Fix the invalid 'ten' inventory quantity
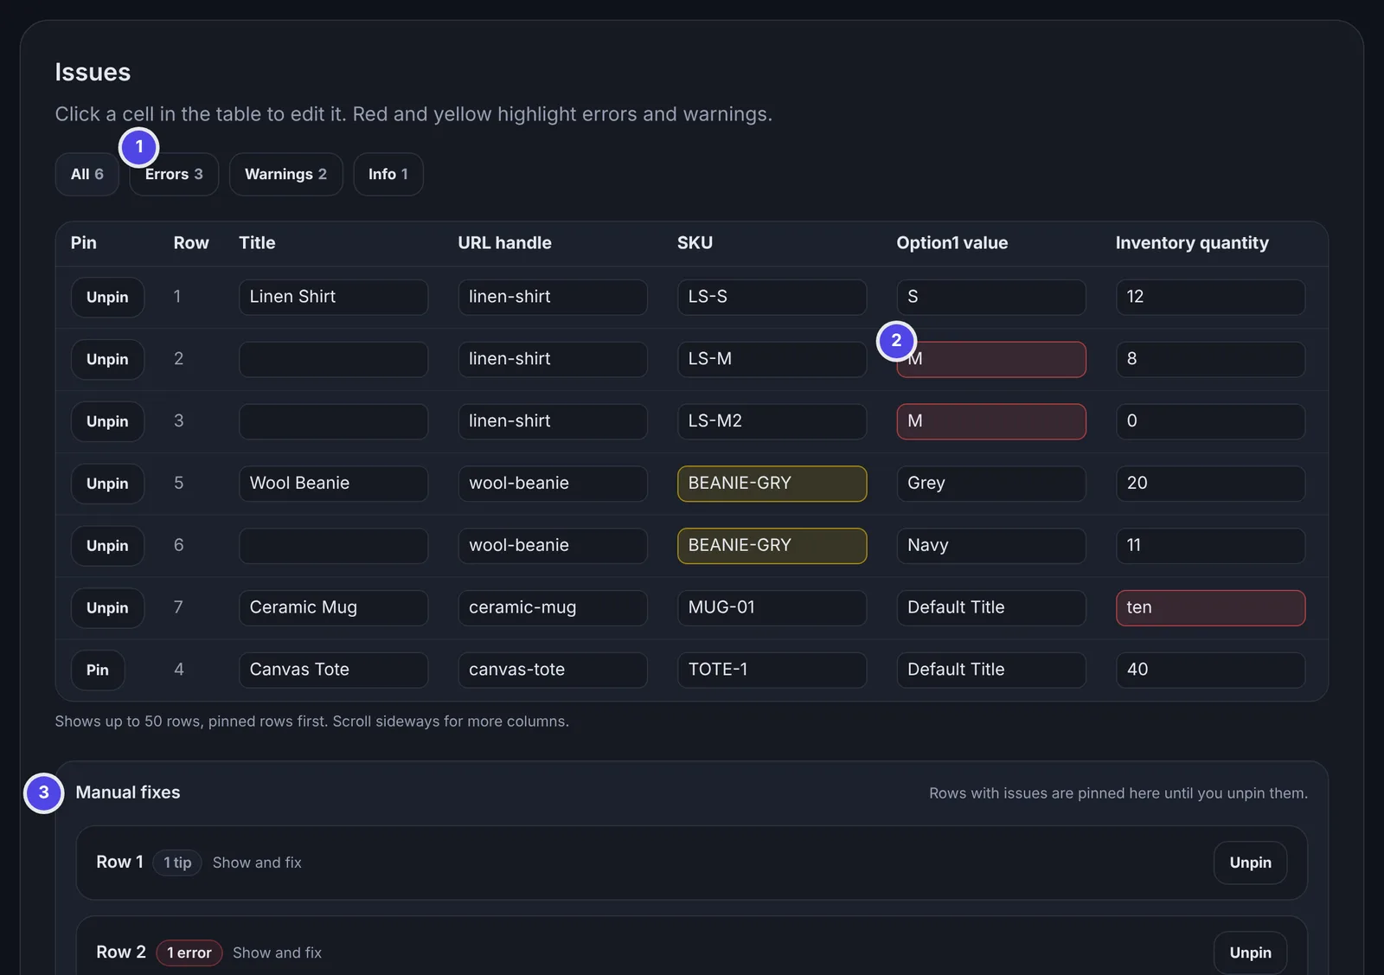Viewport: 1384px width, 975px height. coord(1210,608)
